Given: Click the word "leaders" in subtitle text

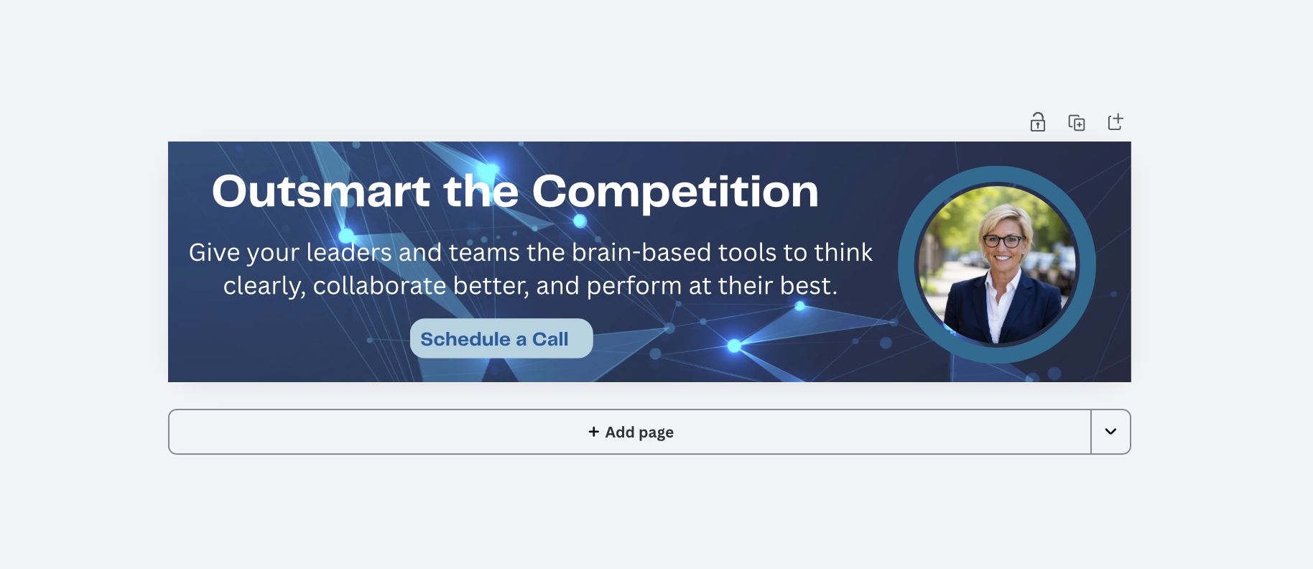Looking at the screenshot, I should click(348, 253).
